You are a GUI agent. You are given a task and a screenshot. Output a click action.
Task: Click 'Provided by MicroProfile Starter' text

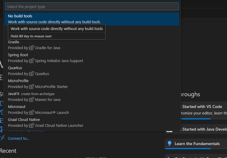point(38,87)
